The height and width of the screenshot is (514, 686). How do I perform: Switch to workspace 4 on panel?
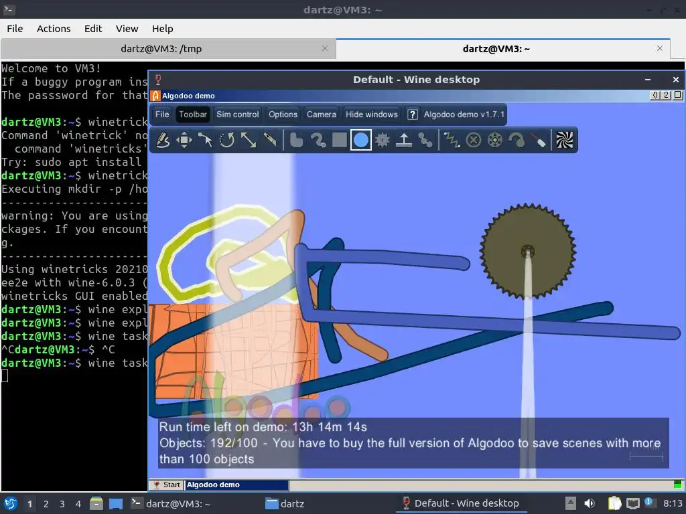78,504
